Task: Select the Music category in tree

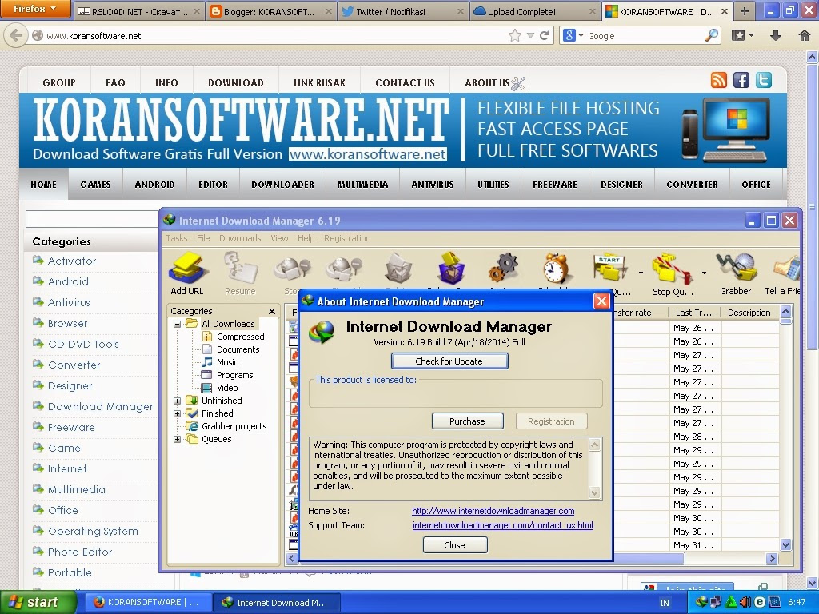Action: [x=227, y=362]
